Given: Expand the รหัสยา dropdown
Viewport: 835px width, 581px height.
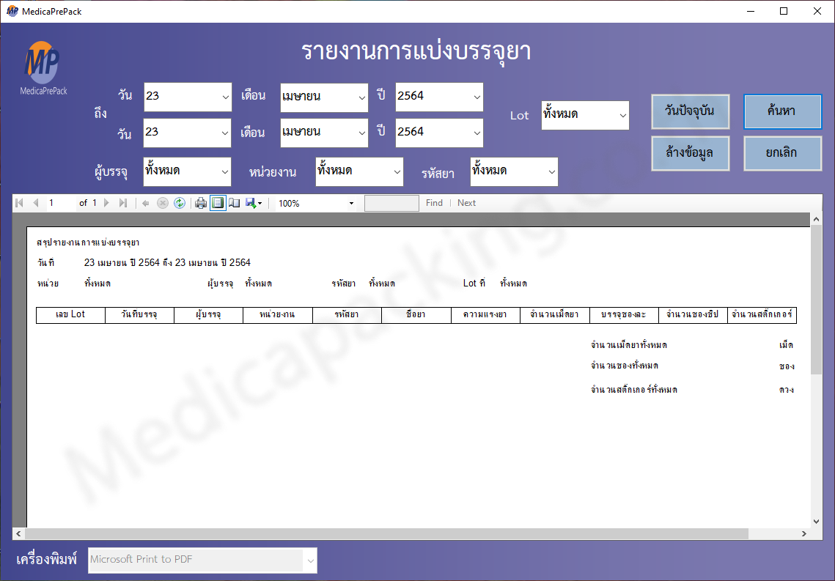Looking at the screenshot, I should [x=514, y=171].
